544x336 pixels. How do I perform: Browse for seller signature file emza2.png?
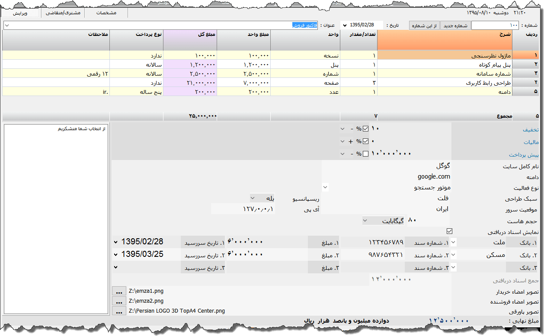click(118, 301)
